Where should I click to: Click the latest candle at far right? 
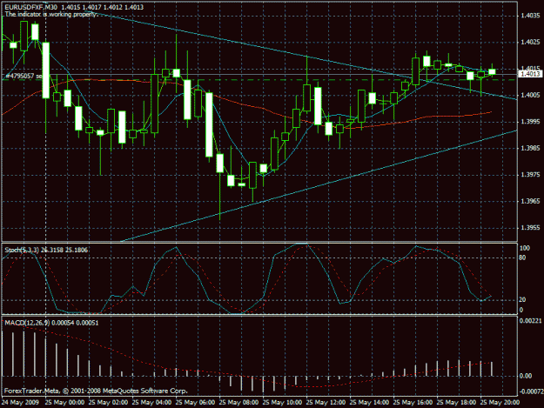[492, 71]
